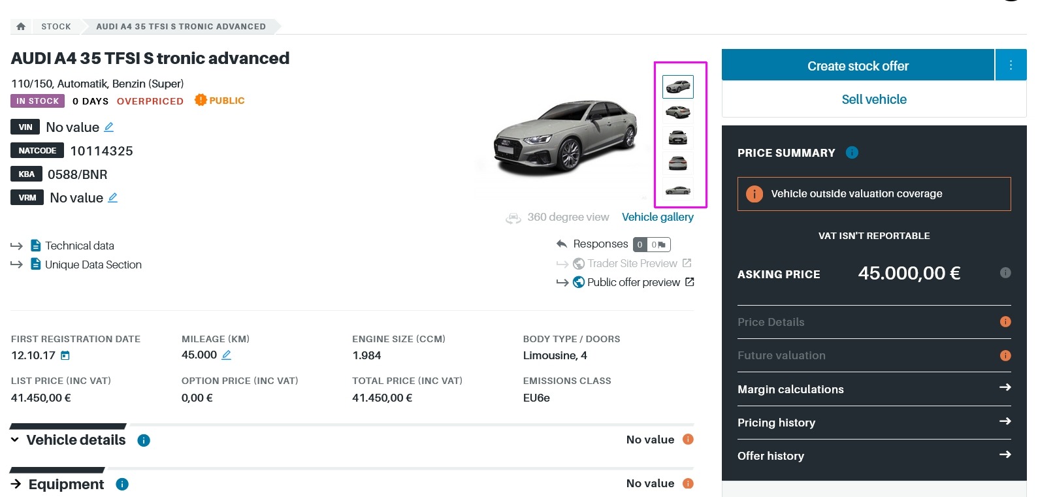Open more options beside Create stock offer

tap(1011, 65)
